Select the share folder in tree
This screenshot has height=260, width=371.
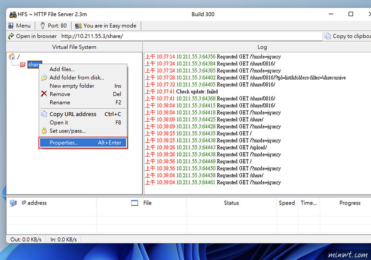point(34,64)
